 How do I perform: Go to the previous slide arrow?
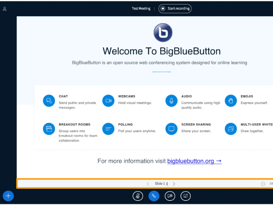148,184
